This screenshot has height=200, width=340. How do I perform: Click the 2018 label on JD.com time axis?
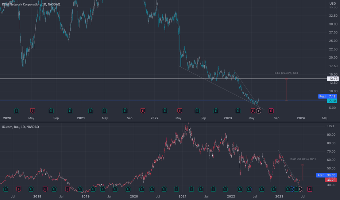37,196
